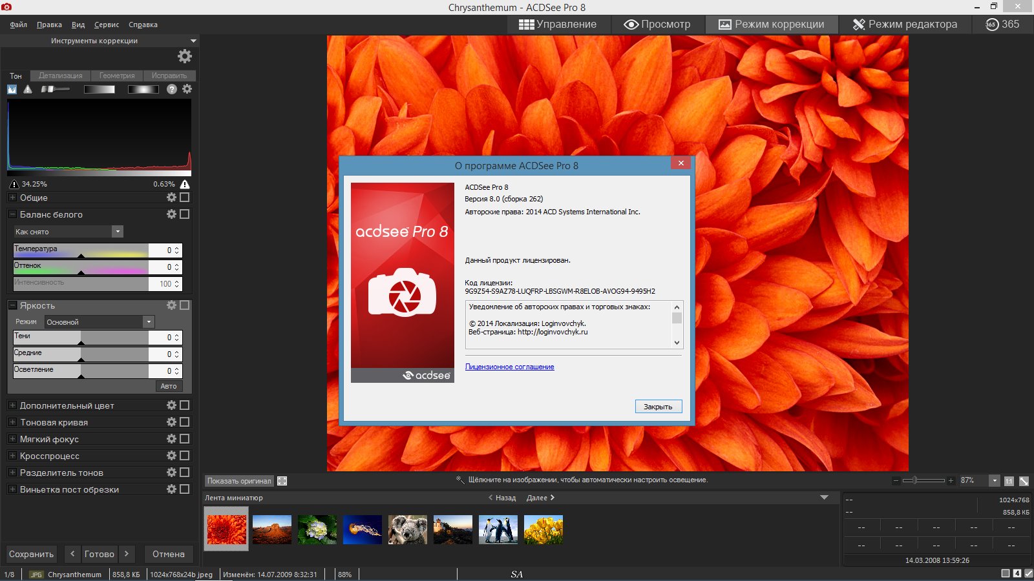Open the gear settings for Разделитель тонов
1034x581 pixels.
(x=171, y=473)
